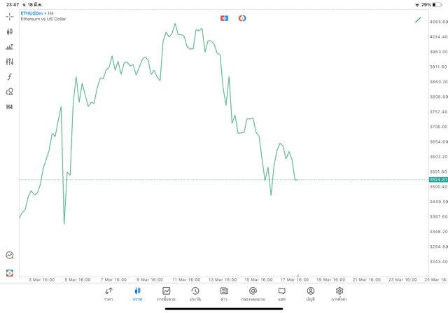This screenshot has width=448, height=313.
Task: Open the ประวัติ (History) tab
Action: 195,293
